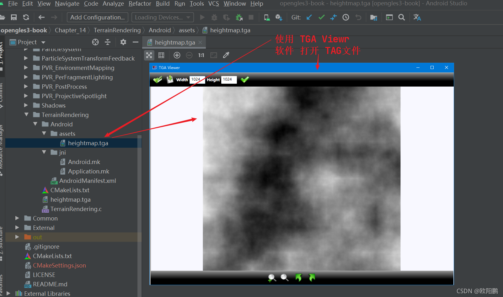Open the Build menu
The image size is (503, 297).
163,3
